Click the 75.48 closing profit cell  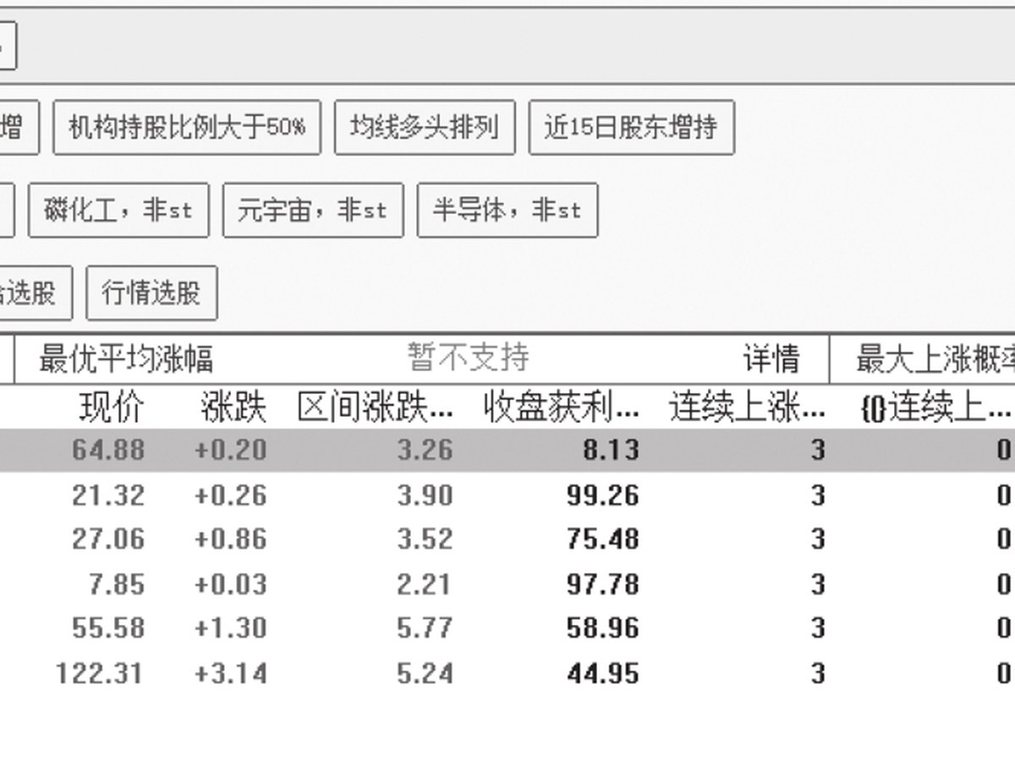click(x=602, y=539)
